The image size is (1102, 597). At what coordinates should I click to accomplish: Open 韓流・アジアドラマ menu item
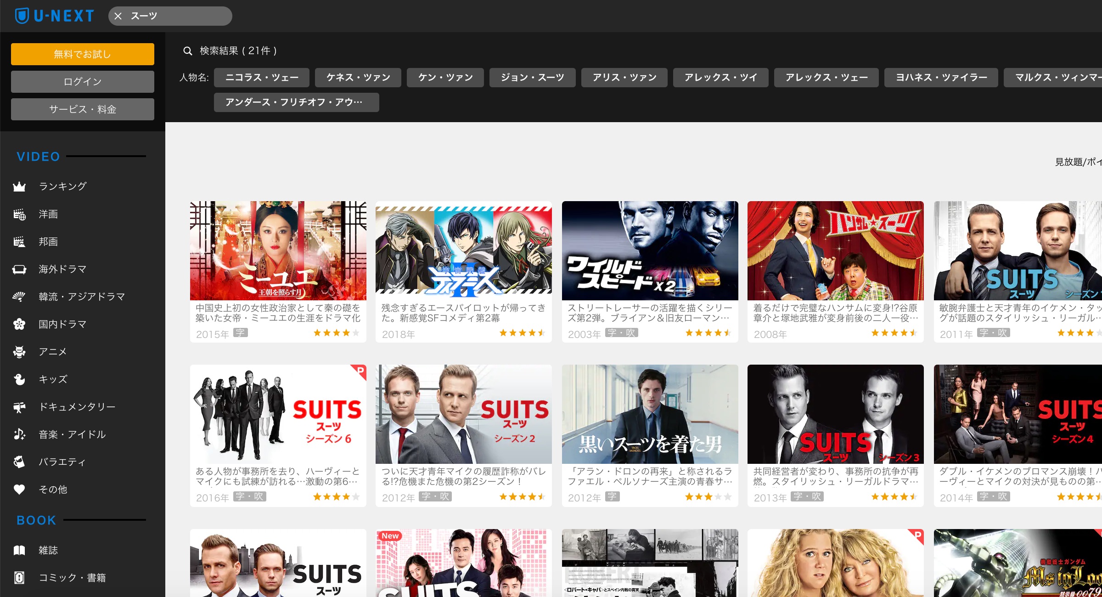pos(82,297)
